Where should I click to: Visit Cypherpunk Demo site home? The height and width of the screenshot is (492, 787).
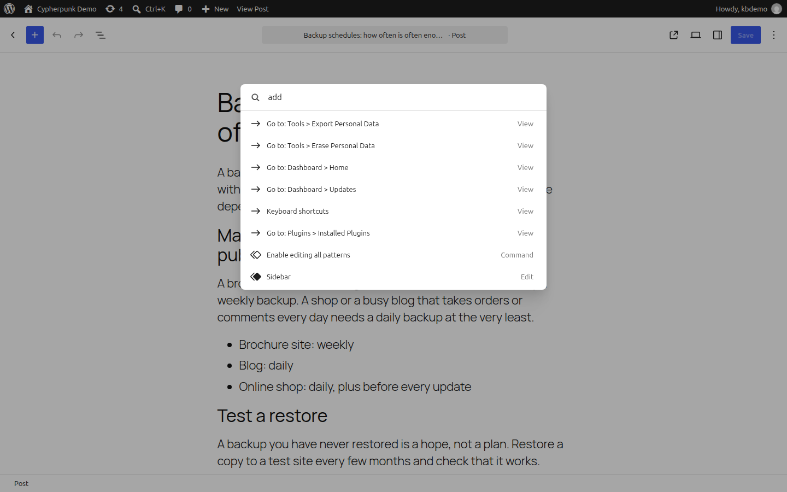click(x=60, y=9)
